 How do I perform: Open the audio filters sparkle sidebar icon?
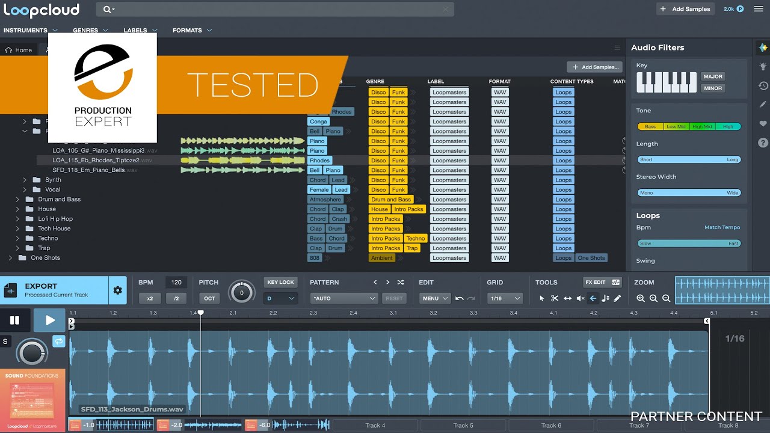763,48
